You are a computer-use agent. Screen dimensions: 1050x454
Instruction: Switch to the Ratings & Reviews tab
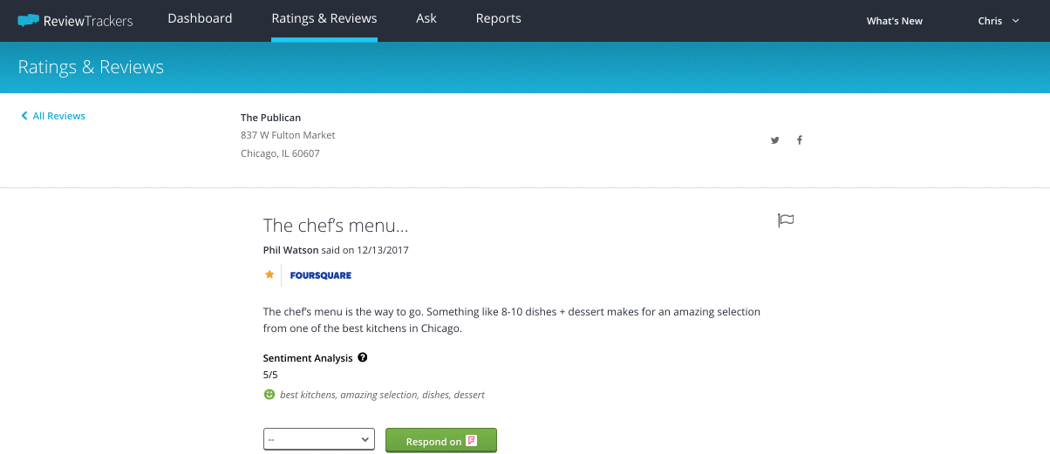click(324, 18)
